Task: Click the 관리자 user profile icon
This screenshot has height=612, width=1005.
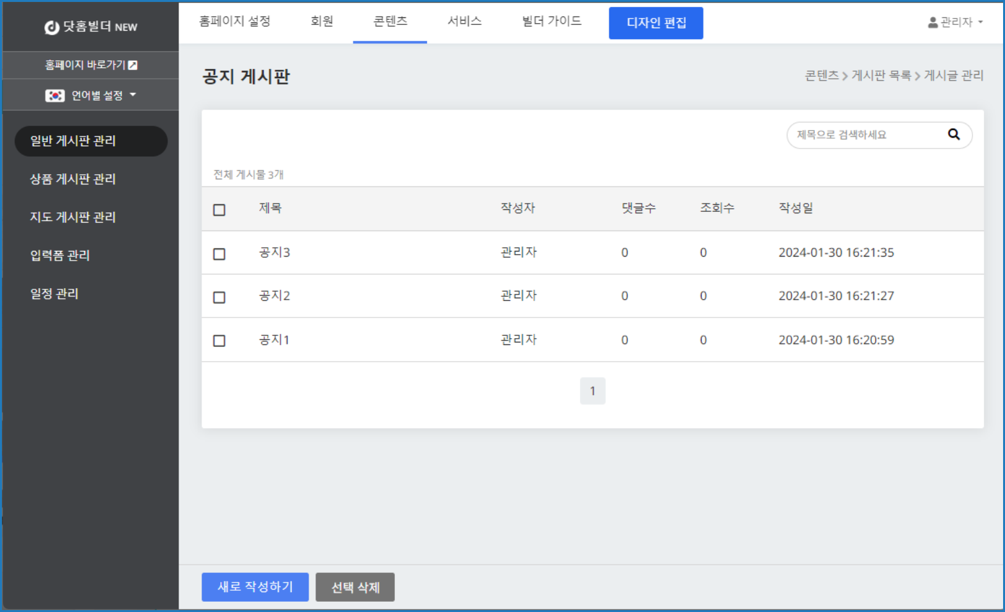Action: (933, 22)
